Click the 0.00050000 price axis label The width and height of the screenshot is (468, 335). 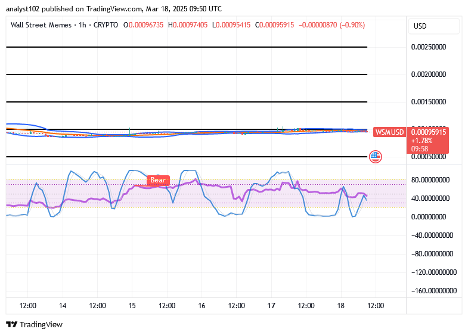tap(429, 157)
